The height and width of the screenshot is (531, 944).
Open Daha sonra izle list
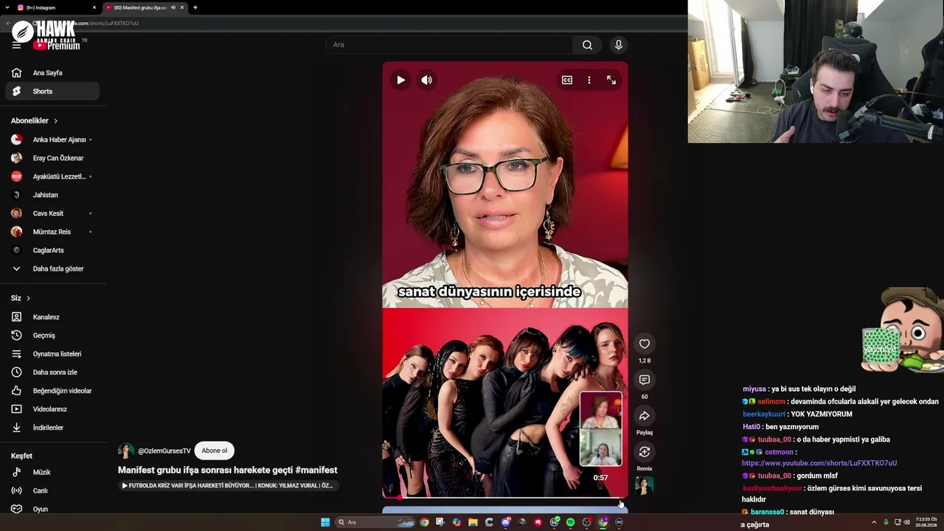pos(52,372)
